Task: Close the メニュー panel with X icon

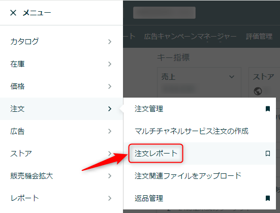Action: tap(13, 13)
